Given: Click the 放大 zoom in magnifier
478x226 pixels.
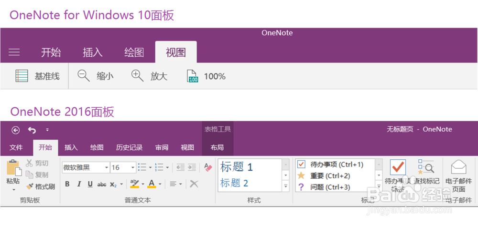Looking at the screenshot, I should click(x=137, y=76).
